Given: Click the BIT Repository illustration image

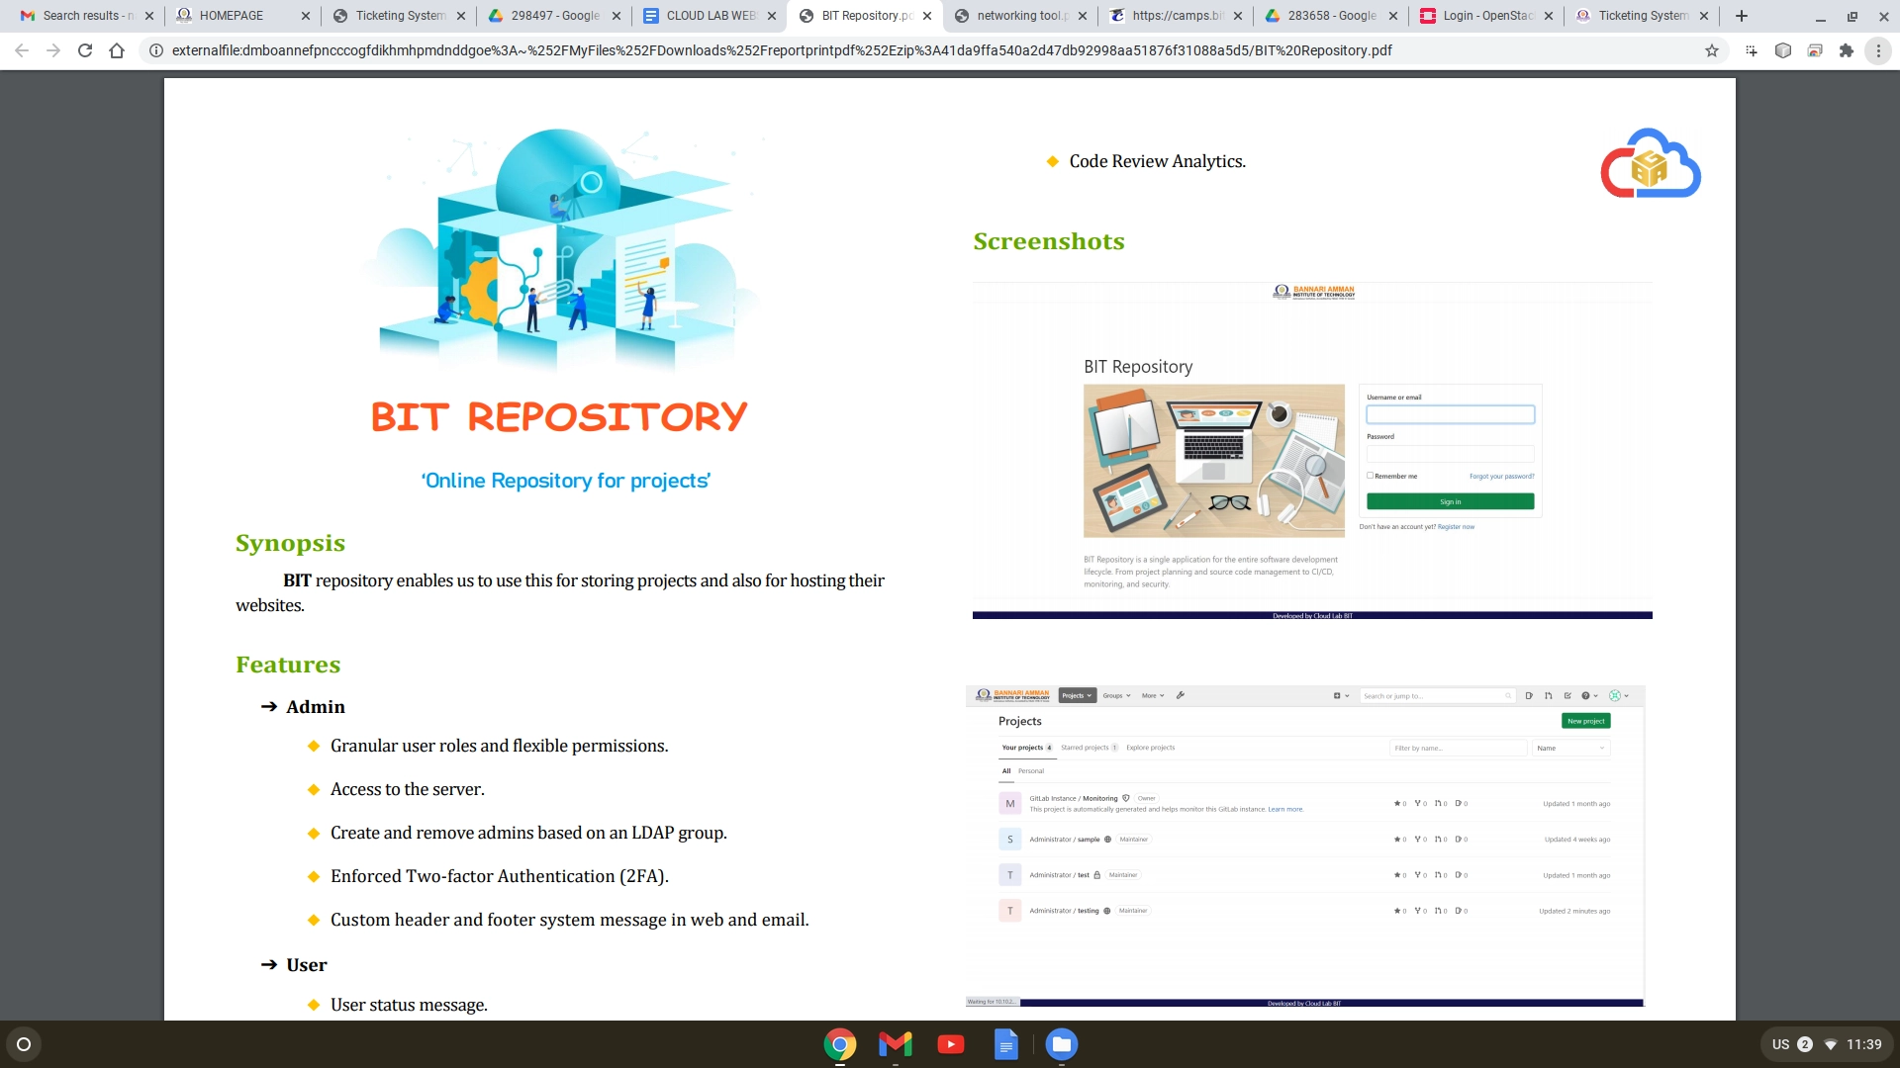Looking at the screenshot, I should pyautogui.click(x=561, y=250).
